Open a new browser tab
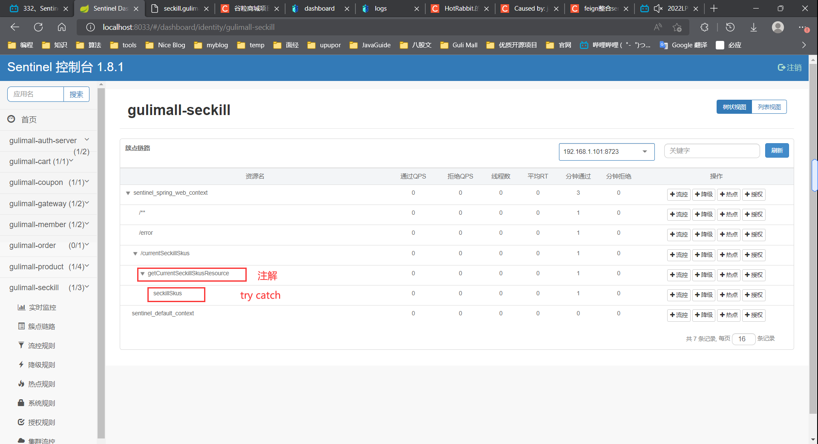The width and height of the screenshot is (818, 444). click(x=714, y=9)
